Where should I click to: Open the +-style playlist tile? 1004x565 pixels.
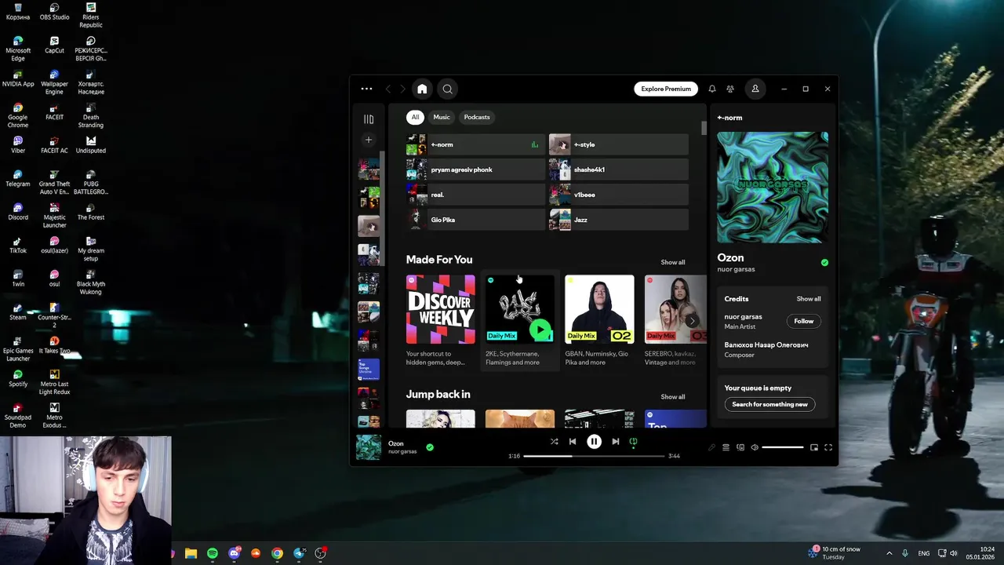point(618,144)
